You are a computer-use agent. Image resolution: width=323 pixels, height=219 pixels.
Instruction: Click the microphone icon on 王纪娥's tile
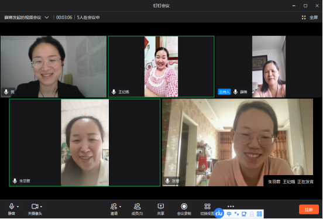pyautogui.click(x=114, y=92)
